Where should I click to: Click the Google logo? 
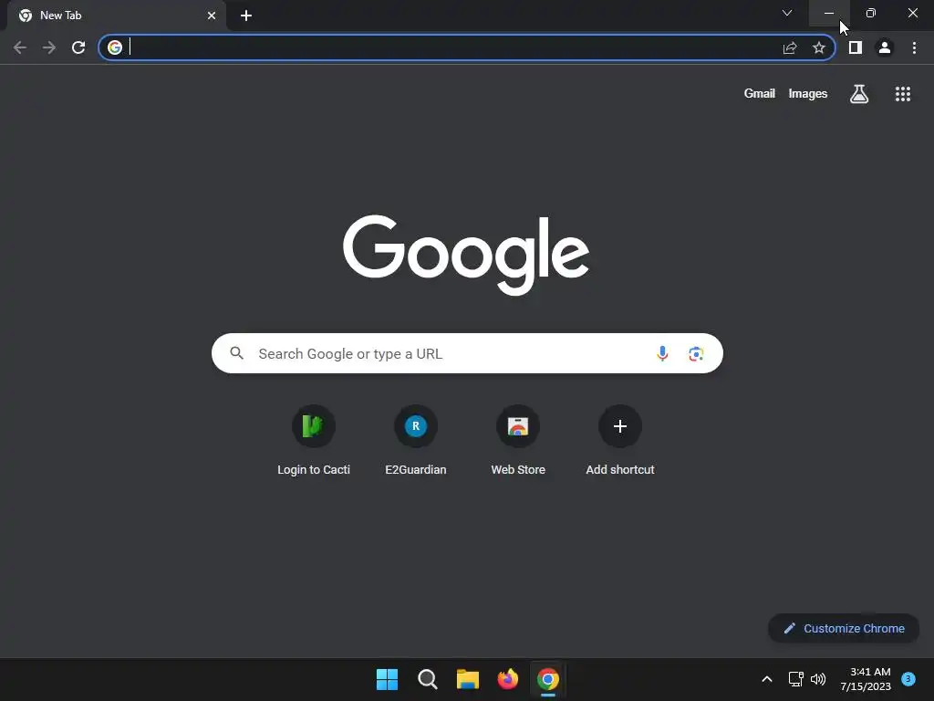click(466, 256)
